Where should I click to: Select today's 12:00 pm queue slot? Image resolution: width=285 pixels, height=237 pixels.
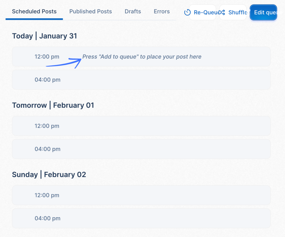[141, 57]
